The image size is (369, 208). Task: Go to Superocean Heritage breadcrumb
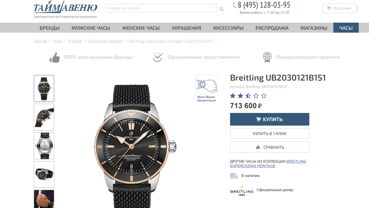pyautogui.click(x=106, y=41)
